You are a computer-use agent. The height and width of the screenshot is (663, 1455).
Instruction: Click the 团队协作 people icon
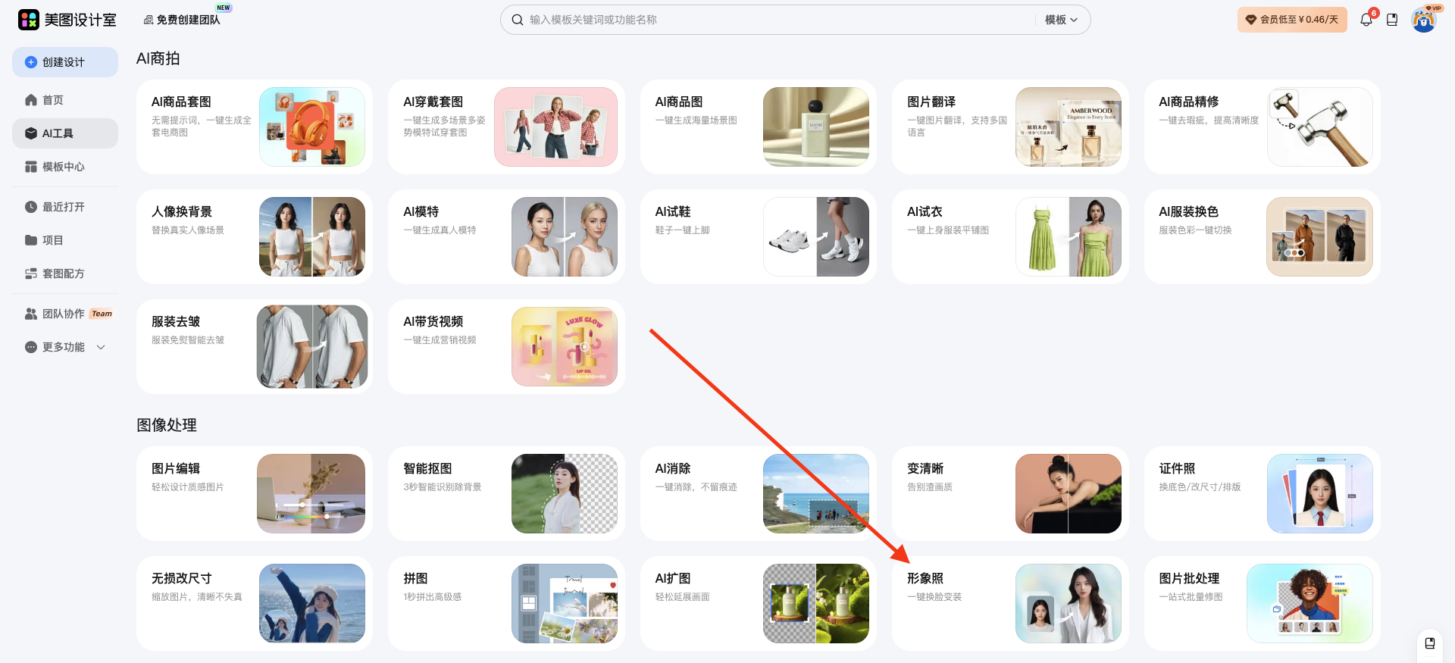[31, 314]
